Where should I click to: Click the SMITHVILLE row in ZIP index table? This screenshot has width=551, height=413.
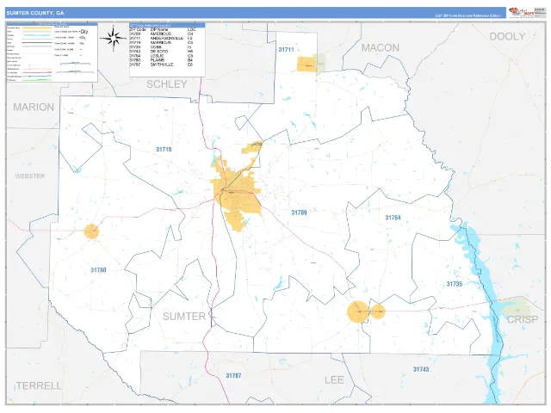[163, 65]
